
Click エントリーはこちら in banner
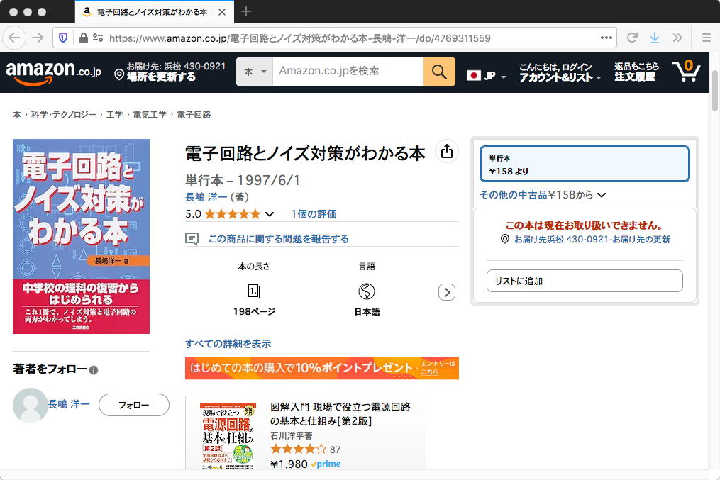point(438,367)
